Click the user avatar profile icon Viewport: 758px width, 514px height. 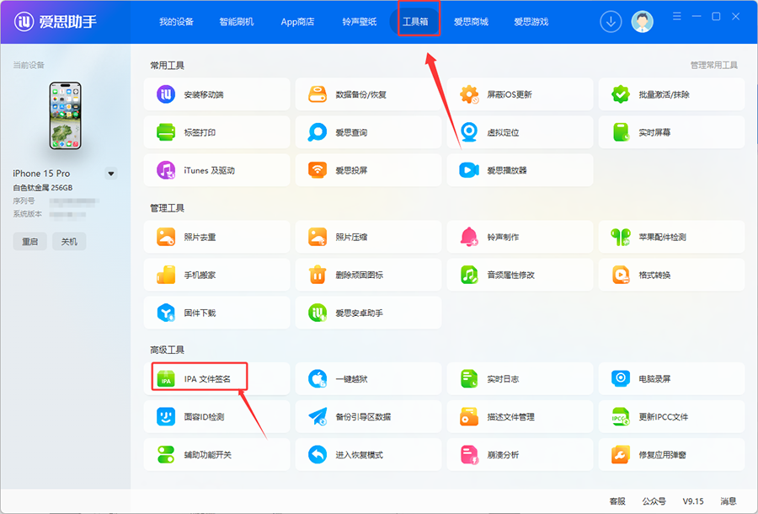[642, 22]
